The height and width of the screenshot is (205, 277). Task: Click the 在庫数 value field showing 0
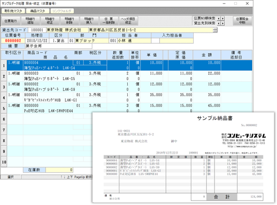point(59,170)
